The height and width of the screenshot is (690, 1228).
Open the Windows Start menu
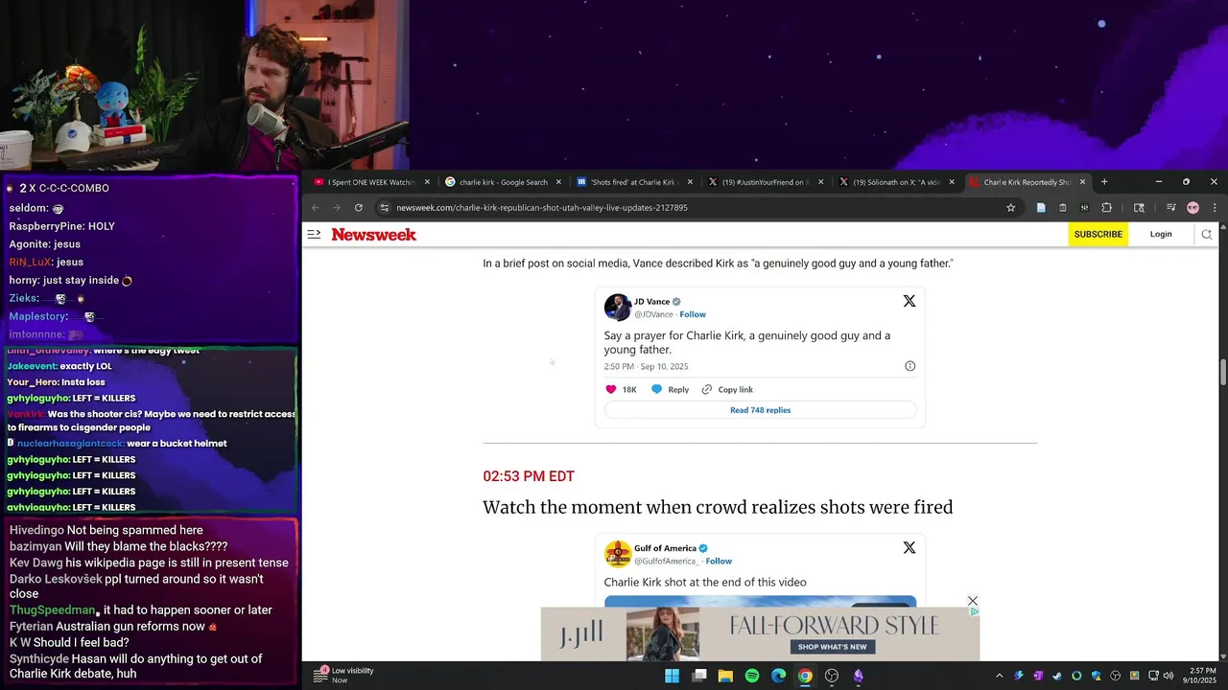672,676
